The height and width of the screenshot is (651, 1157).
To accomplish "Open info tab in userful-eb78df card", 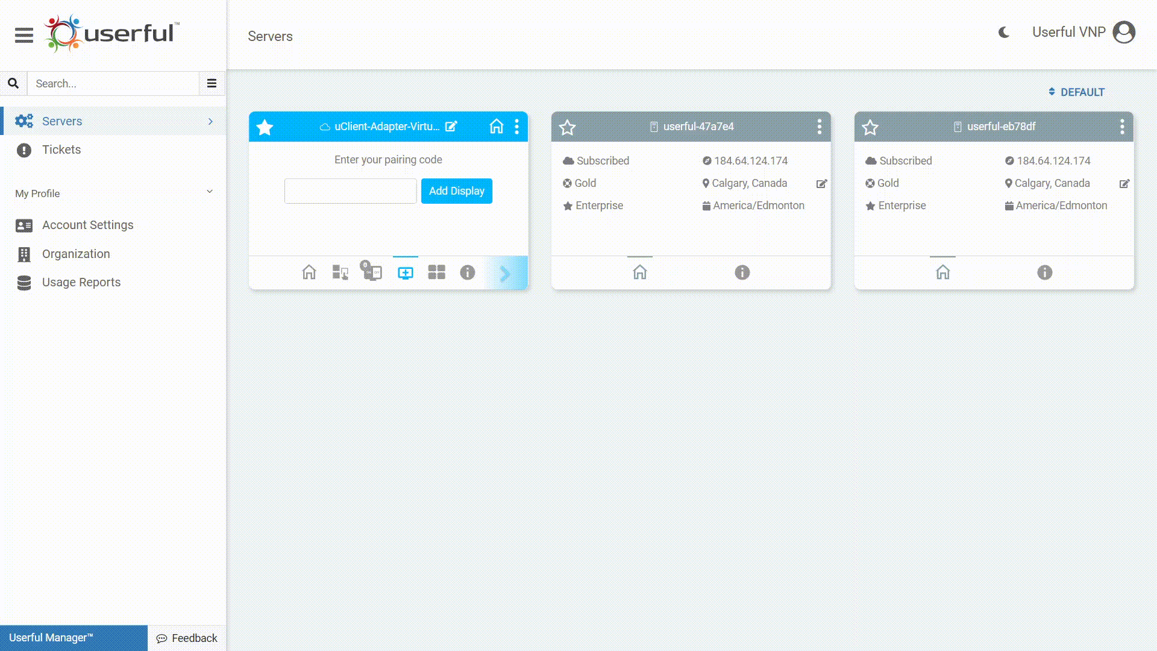I will point(1045,272).
